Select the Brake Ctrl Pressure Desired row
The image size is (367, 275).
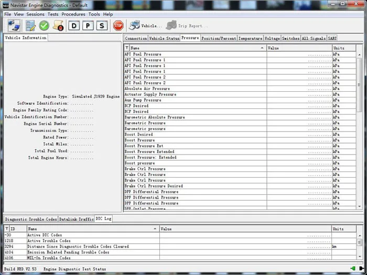(x=240, y=186)
